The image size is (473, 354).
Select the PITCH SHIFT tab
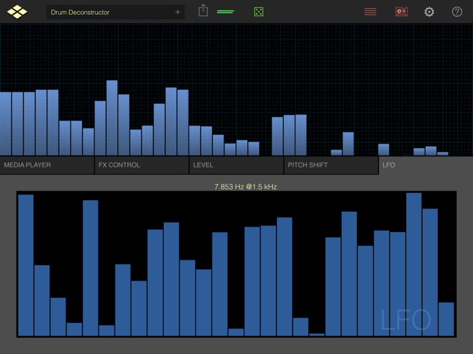[331, 165]
